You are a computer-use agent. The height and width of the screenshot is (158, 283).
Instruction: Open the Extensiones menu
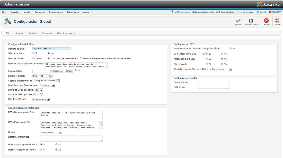point(73,12)
